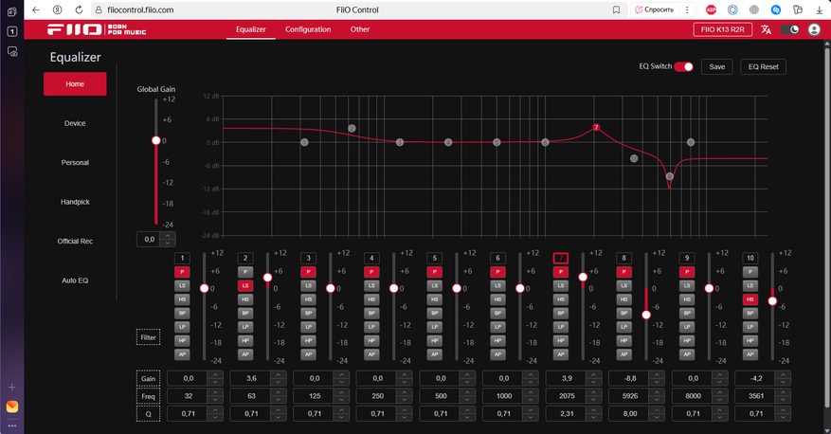This screenshot has height=434, width=831.
Task: Open the user account profile icon
Action: (813, 29)
